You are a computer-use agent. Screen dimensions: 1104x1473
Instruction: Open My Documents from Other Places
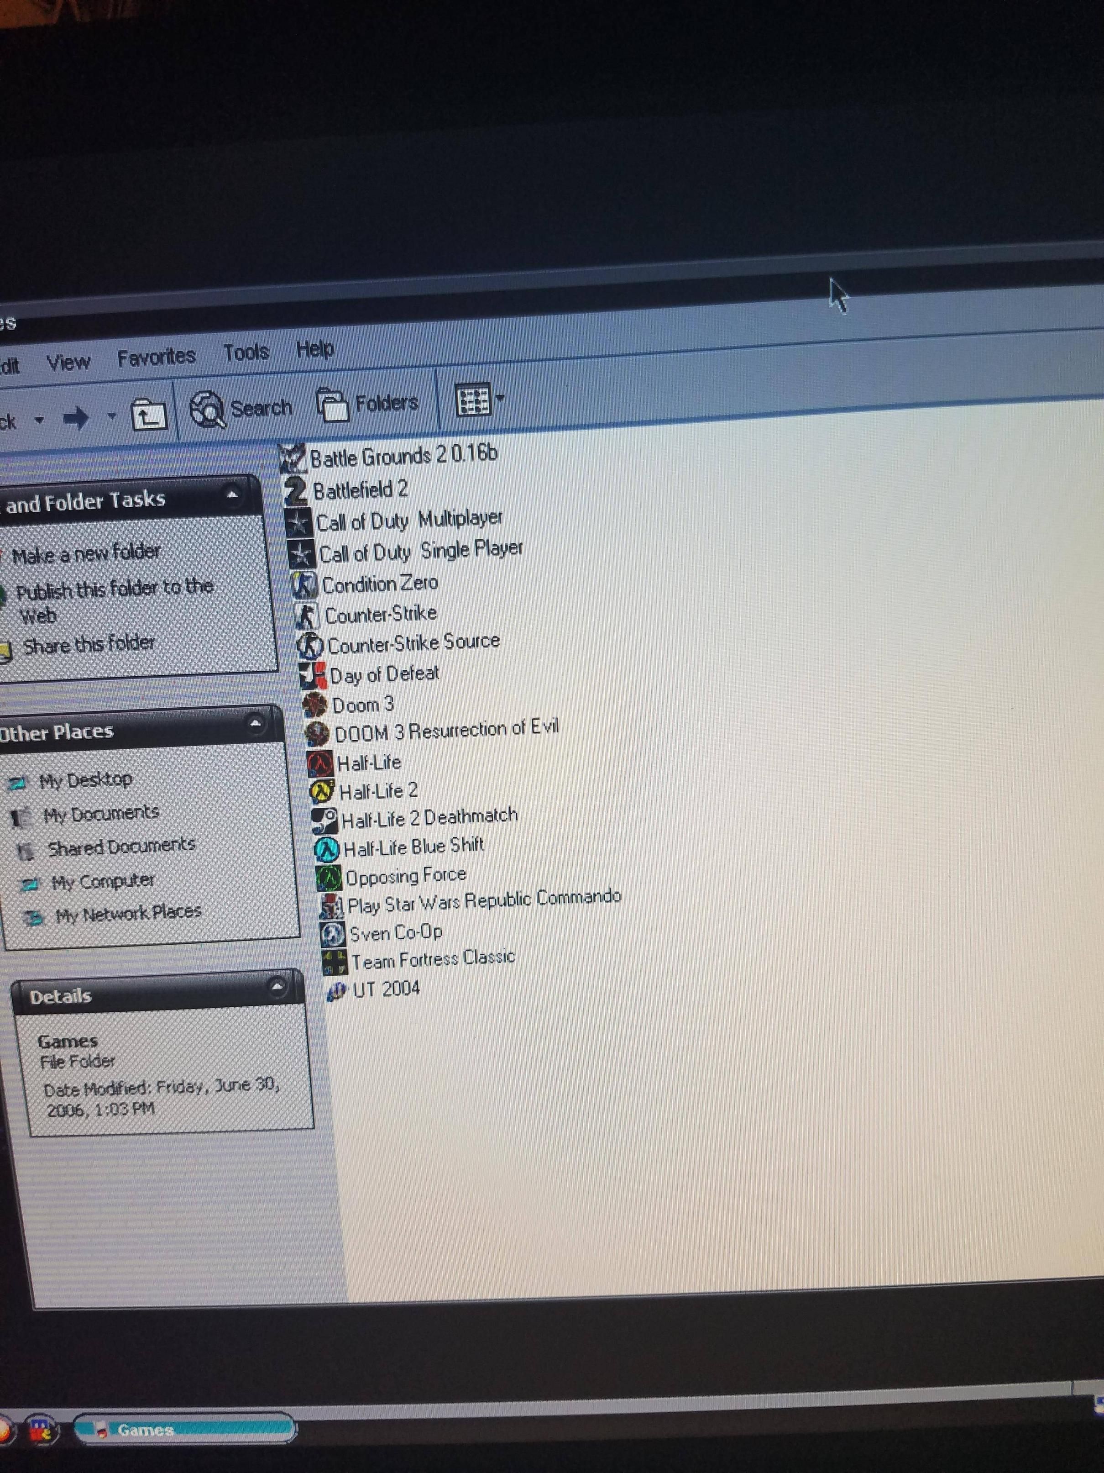[x=100, y=814]
